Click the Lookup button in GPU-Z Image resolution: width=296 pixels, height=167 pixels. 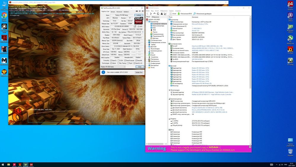click(x=139, y=15)
